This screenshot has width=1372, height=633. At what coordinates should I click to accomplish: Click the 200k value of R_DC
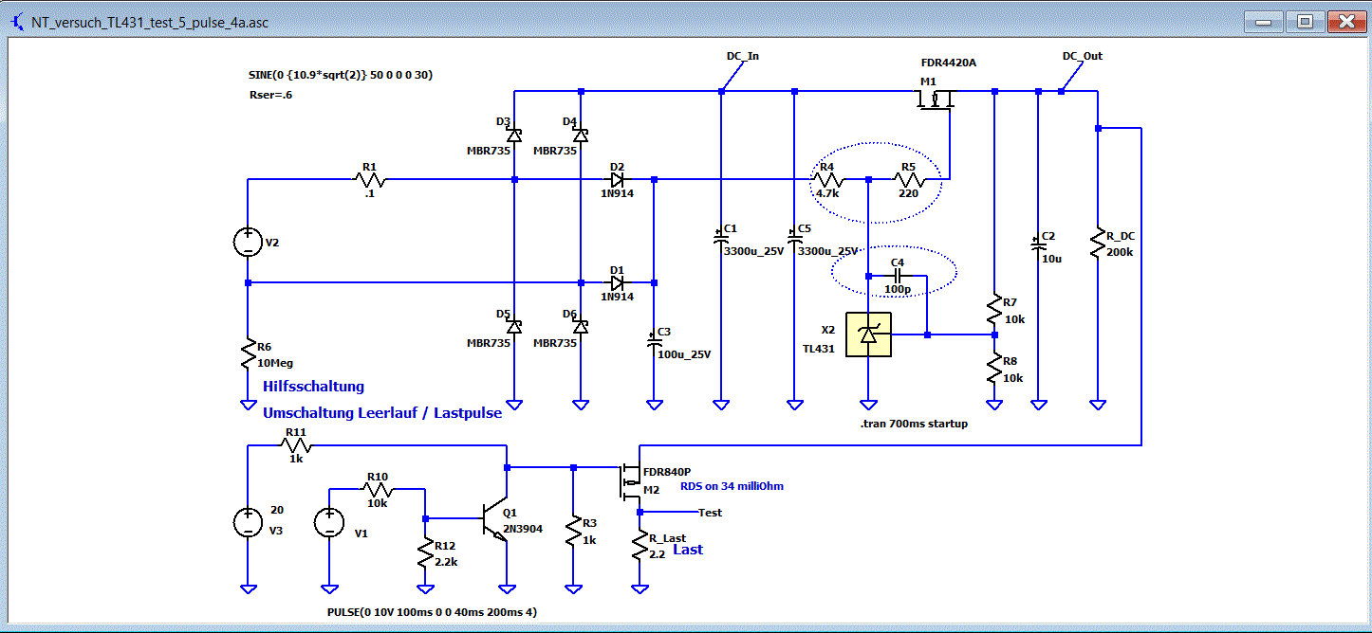click(1120, 253)
